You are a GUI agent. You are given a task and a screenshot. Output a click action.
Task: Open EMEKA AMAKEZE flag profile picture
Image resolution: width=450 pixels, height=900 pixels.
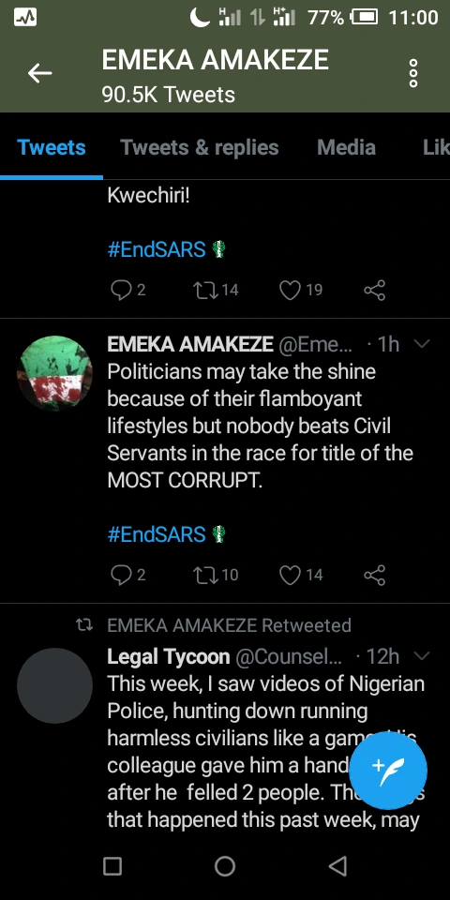coord(54,373)
